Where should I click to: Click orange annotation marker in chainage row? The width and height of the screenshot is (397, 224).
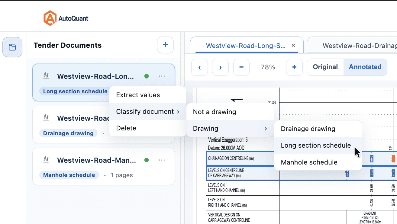[393, 158]
